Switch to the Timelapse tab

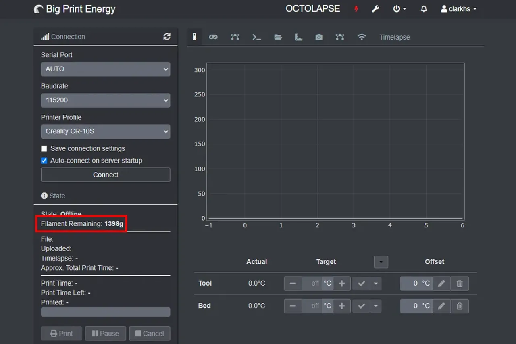click(394, 37)
